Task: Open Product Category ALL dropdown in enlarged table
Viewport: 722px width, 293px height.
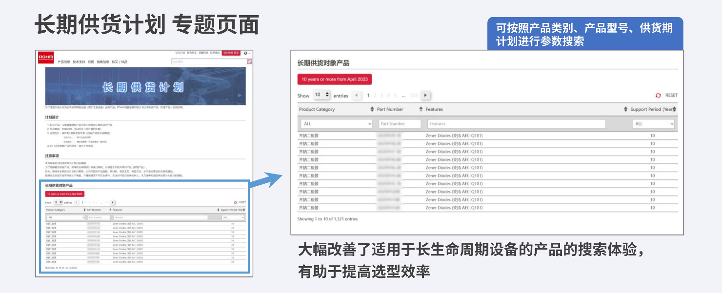Action: point(336,124)
